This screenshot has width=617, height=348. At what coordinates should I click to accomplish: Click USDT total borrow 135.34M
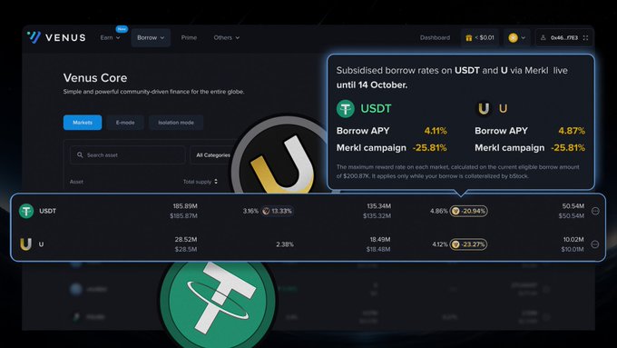click(x=379, y=206)
